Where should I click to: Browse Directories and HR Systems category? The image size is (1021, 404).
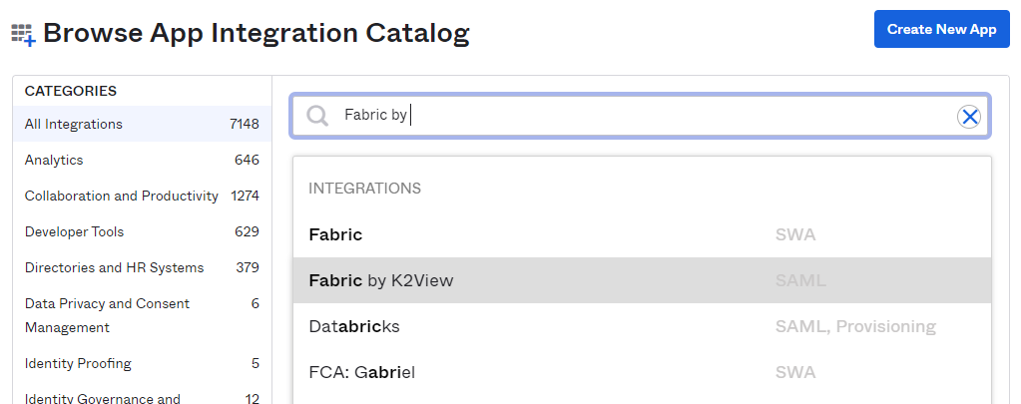(114, 268)
